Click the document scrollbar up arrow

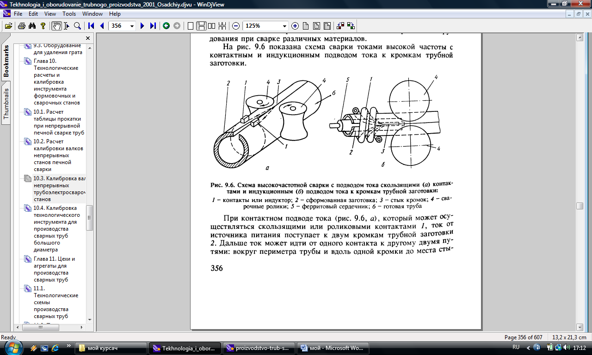tap(580, 38)
